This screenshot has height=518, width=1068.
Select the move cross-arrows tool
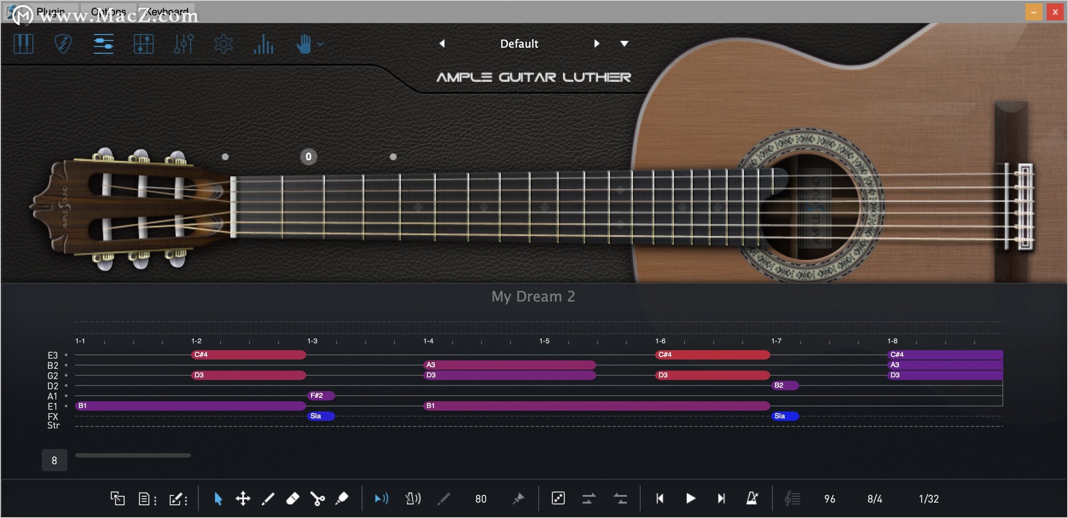coord(243,499)
